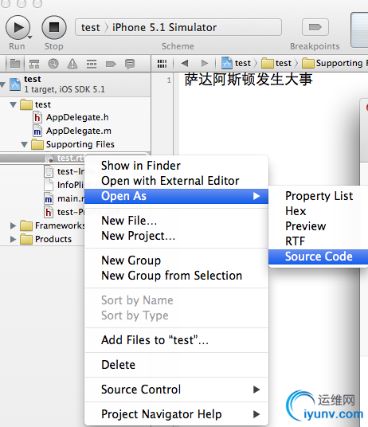Toggle the Breakpoints button

pos(315,27)
